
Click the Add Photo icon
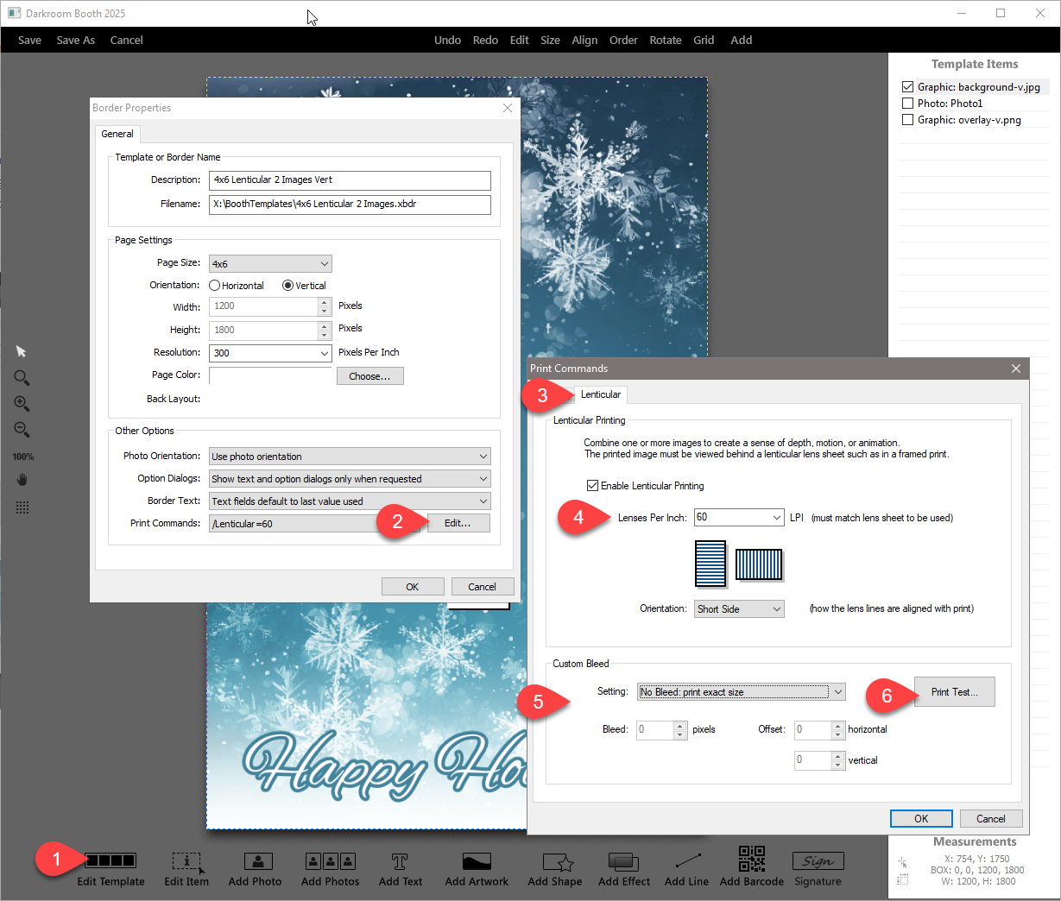click(x=257, y=861)
